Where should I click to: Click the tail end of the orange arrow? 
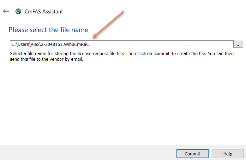point(124,12)
